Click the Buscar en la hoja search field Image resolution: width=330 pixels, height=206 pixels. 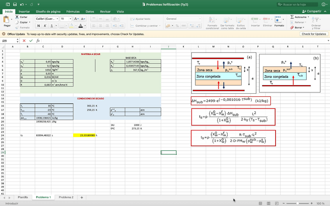coord(297,4)
